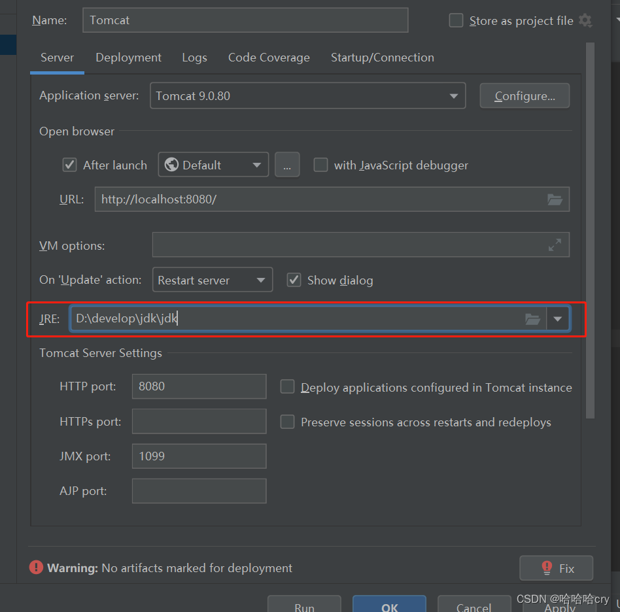This screenshot has width=620, height=612.
Task: Click the HTTP port field
Action: (199, 386)
